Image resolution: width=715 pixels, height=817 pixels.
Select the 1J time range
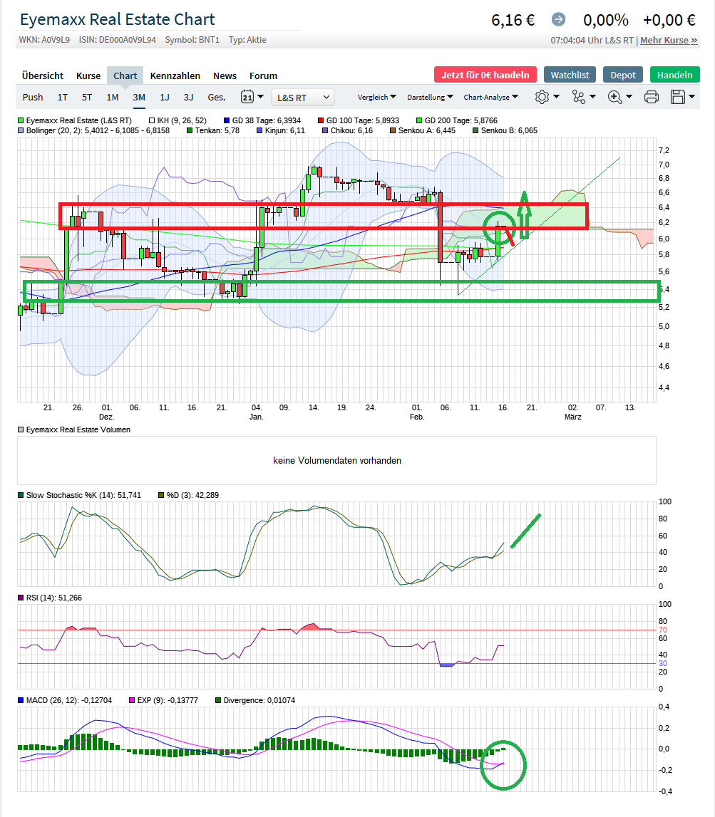click(x=165, y=97)
